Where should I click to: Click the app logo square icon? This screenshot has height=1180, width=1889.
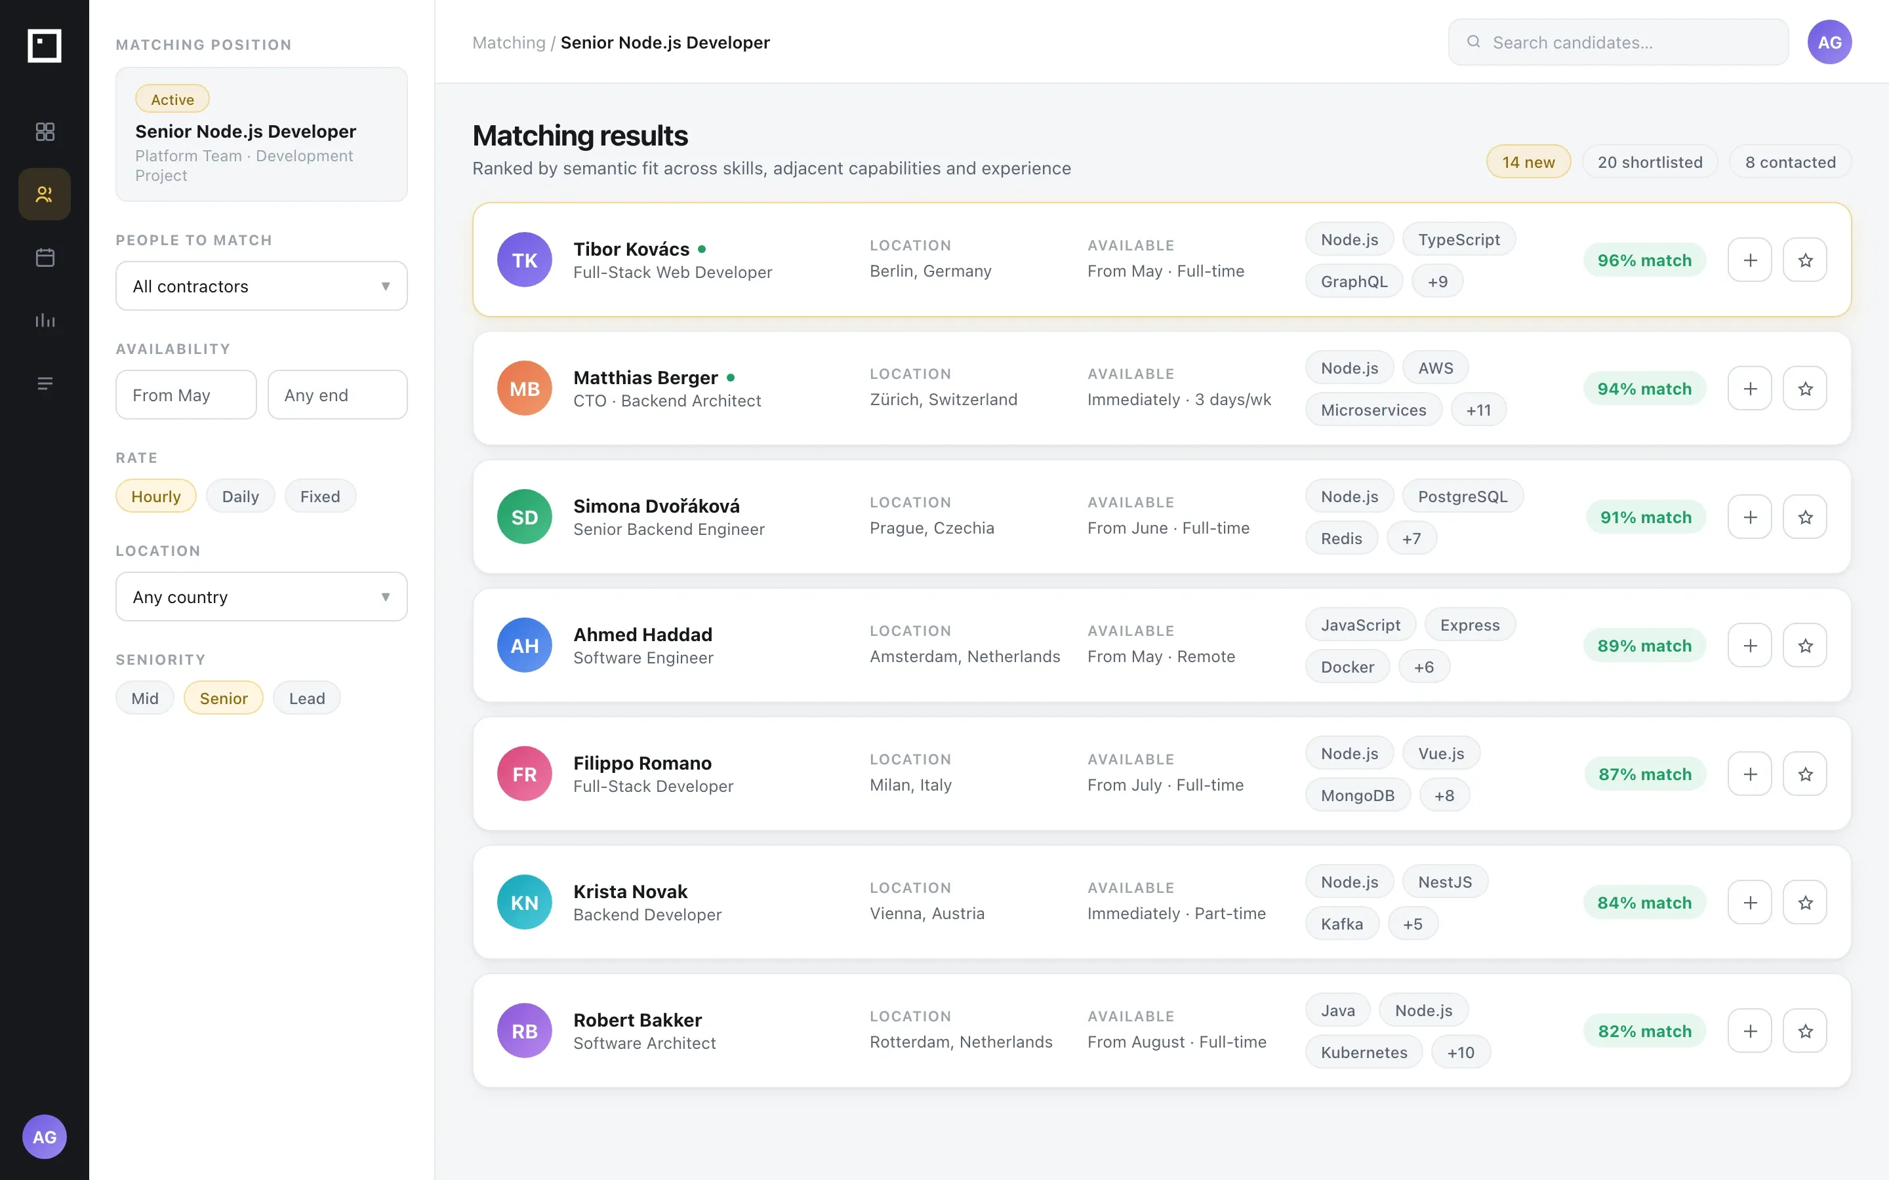tap(45, 45)
